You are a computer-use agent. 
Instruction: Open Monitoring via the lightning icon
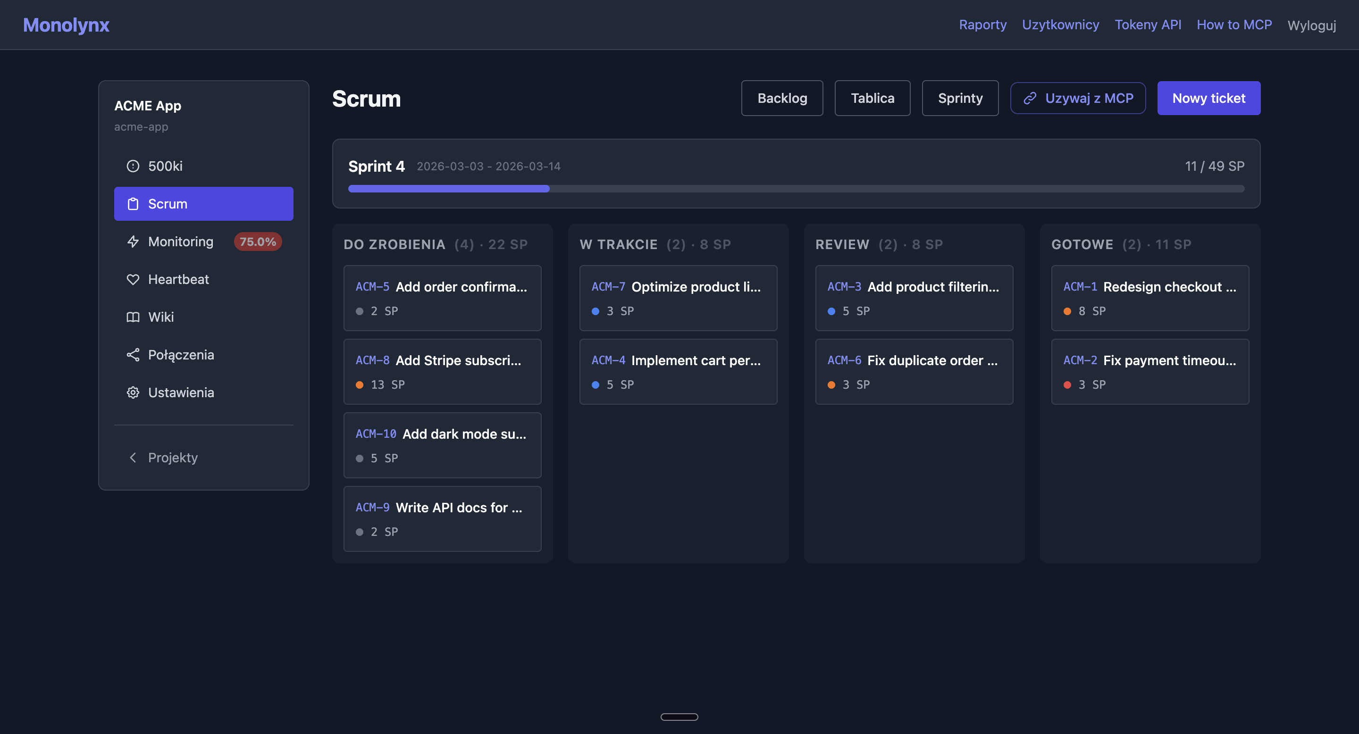[133, 242]
